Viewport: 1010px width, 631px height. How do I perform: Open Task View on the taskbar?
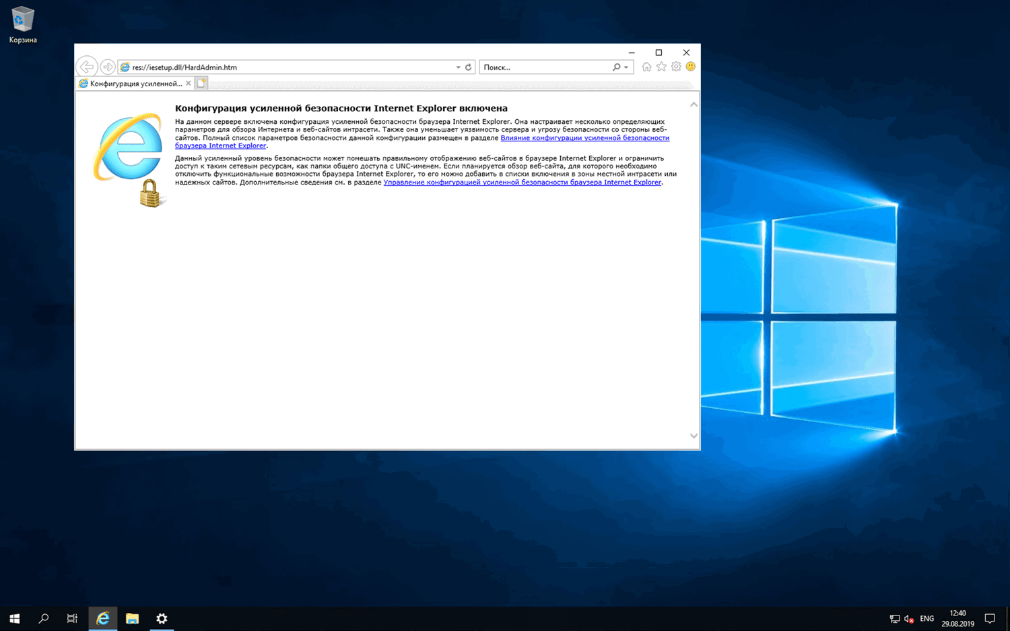[x=73, y=618]
